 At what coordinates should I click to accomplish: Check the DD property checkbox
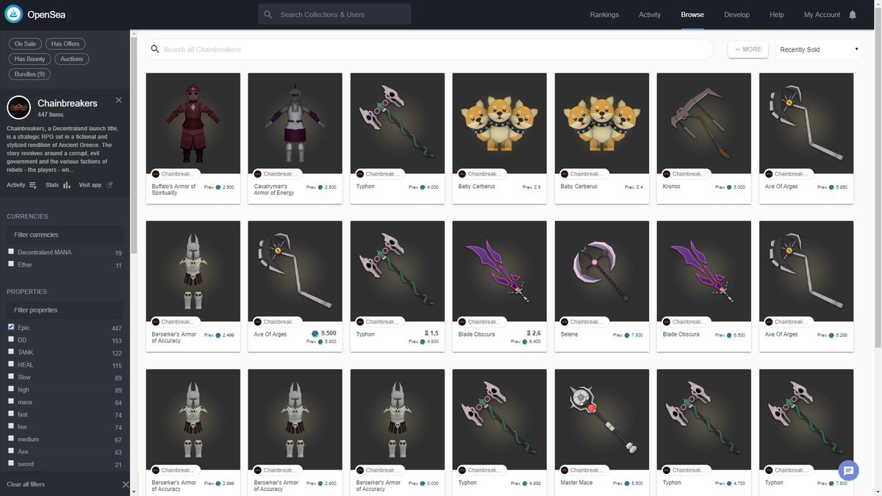click(x=11, y=339)
